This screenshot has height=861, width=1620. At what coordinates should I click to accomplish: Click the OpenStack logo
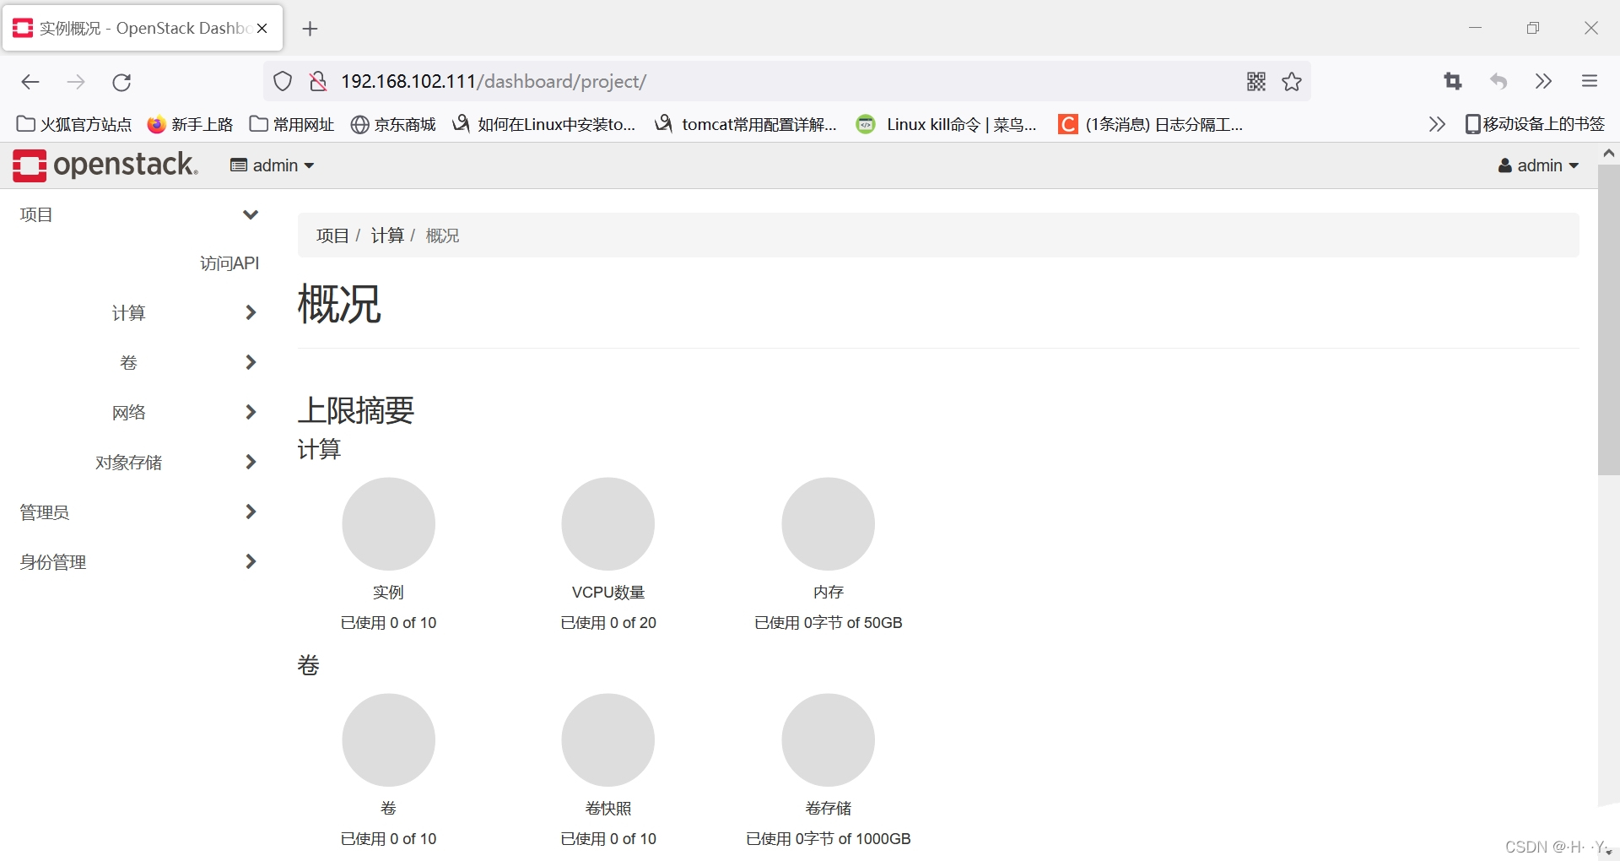[105, 165]
